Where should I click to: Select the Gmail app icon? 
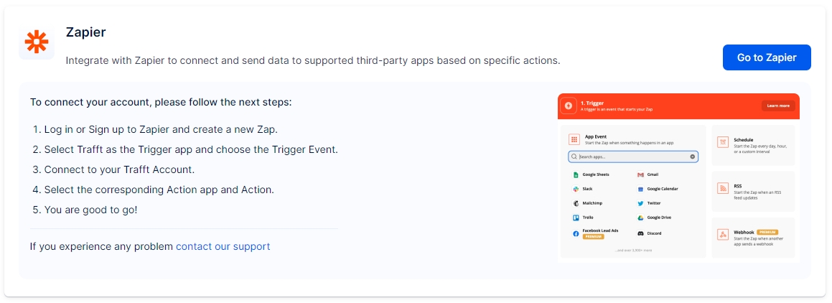coord(640,174)
